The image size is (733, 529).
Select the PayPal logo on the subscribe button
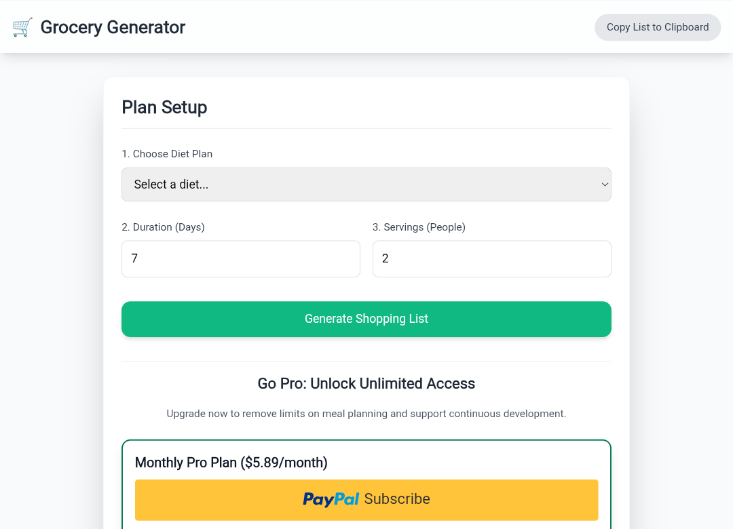[x=331, y=499]
